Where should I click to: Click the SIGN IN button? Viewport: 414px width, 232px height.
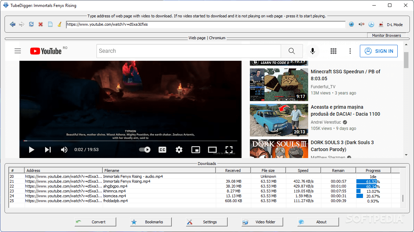pos(379,51)
